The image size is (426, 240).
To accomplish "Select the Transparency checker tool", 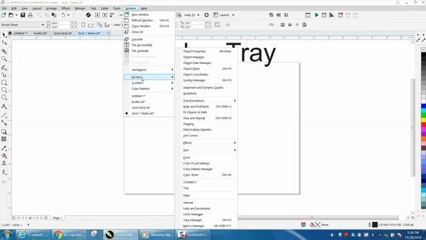I will 4,139.
